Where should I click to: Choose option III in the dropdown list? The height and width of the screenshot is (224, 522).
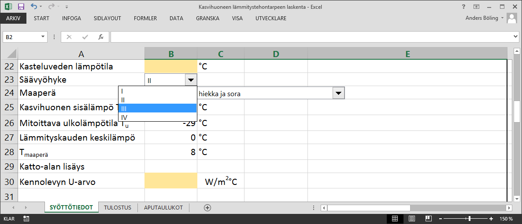(x=157, y=108)
